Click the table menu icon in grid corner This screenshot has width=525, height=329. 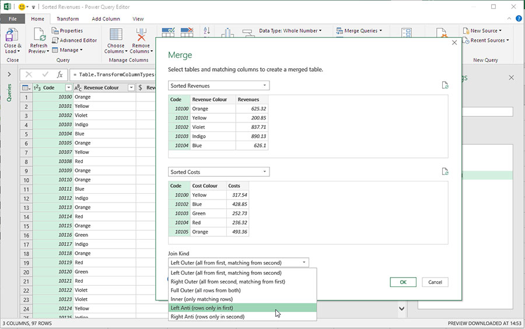(26, 87)
